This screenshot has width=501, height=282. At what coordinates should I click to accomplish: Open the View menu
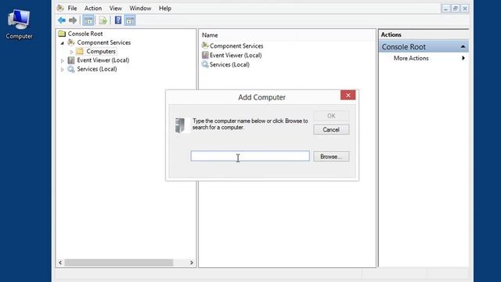coord(116,9)
